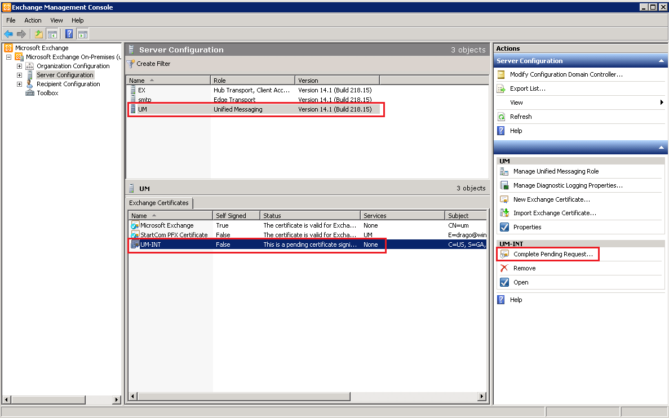
Task: Open the File menu
Action: [x=11, y=20]
